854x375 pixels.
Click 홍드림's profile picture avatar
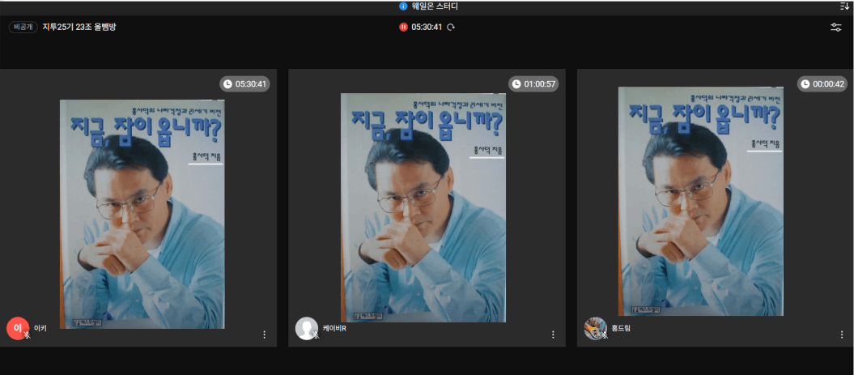(595, 328)
